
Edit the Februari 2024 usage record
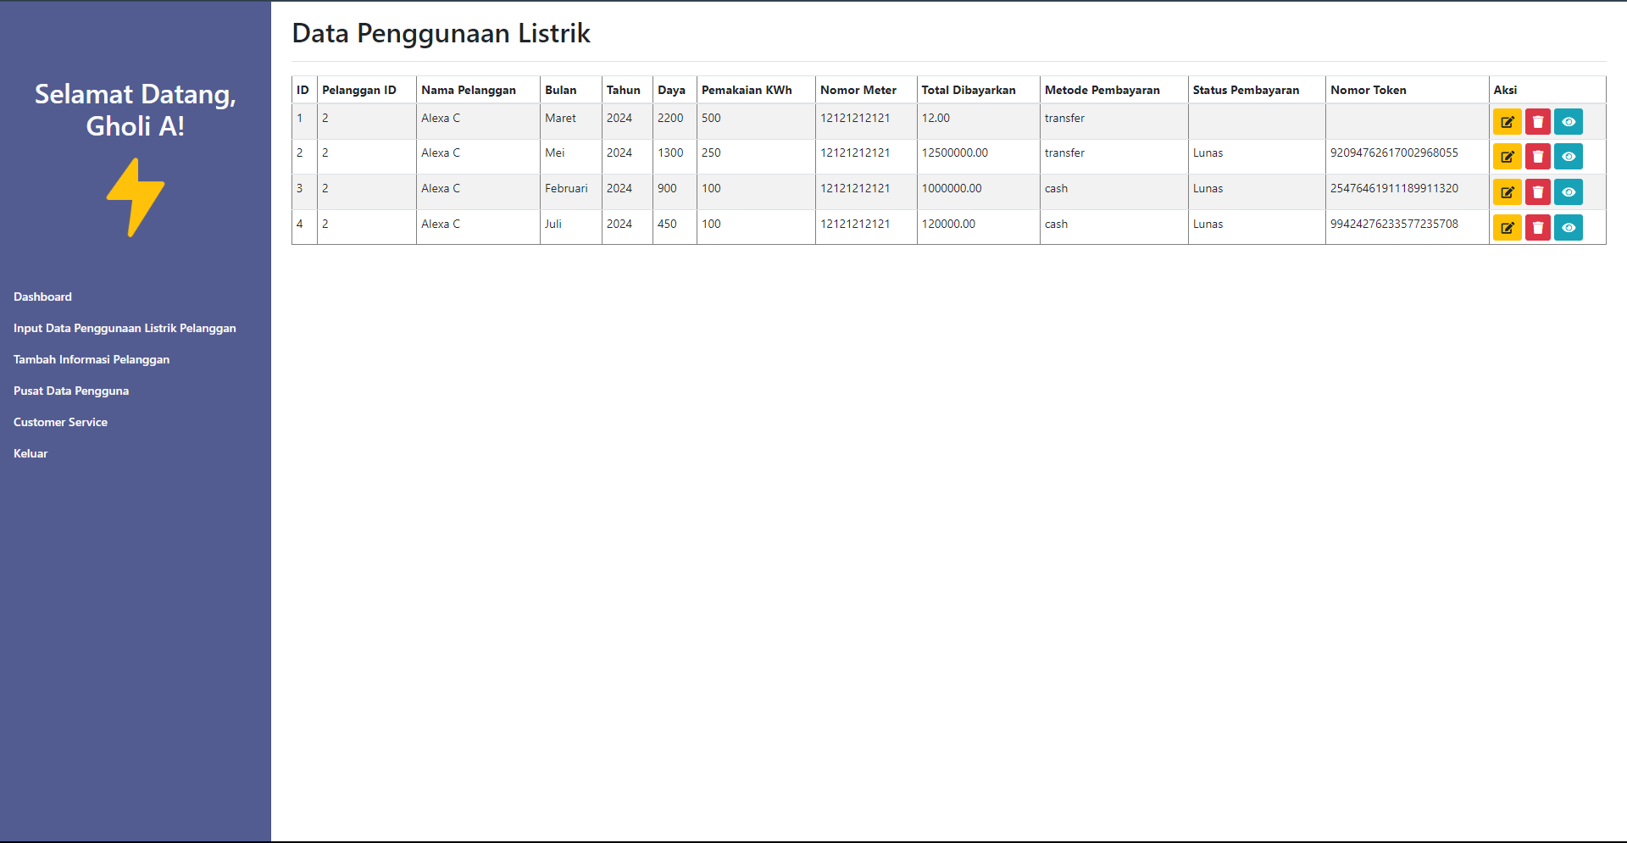(1507, 192)
